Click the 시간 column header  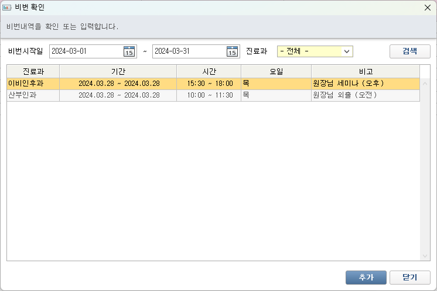[x=209, y=71]
